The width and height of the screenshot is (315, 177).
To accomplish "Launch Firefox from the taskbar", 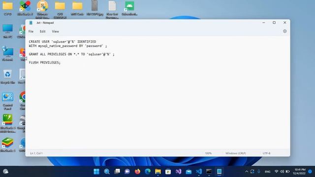I will click(137, 172).
